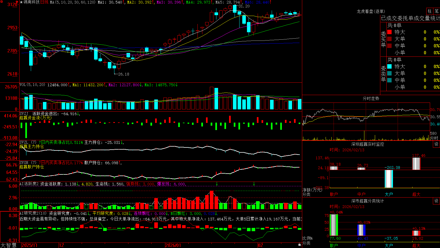Click the red 特大 swatch under 委买单
This screenshot has height=248, width=440.
click(389, 32)
